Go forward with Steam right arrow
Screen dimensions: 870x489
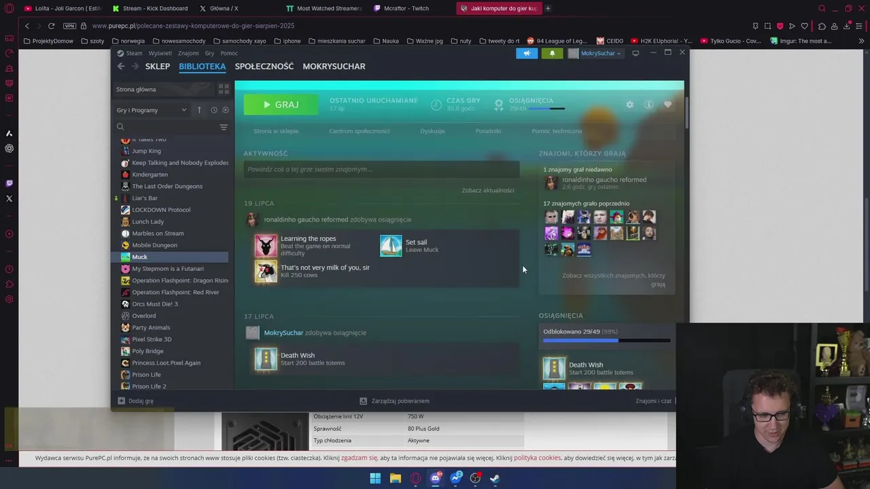tap(135, 66)
